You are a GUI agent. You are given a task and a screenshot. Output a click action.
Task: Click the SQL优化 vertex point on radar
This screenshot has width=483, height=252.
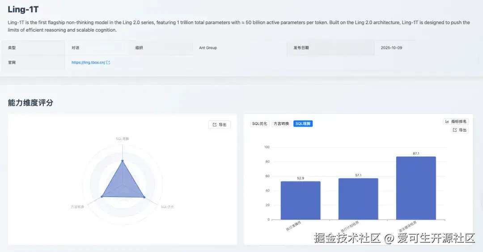144,197
